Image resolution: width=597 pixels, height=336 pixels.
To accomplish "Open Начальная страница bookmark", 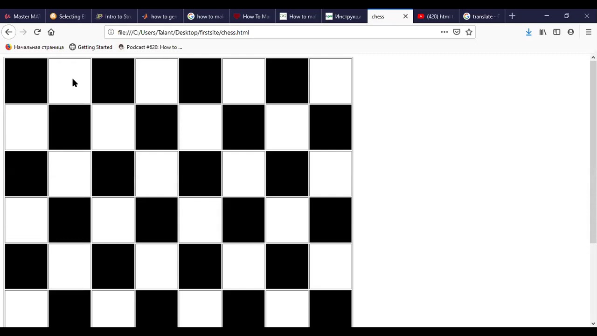I will pos(35,47).
